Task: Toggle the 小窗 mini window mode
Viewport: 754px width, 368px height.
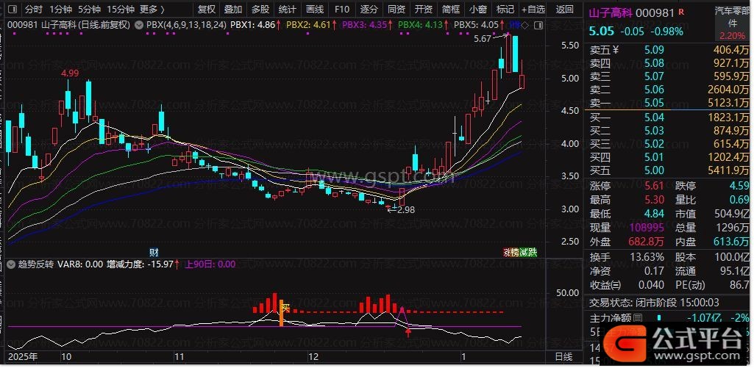Action: click(x=477, y=10)
